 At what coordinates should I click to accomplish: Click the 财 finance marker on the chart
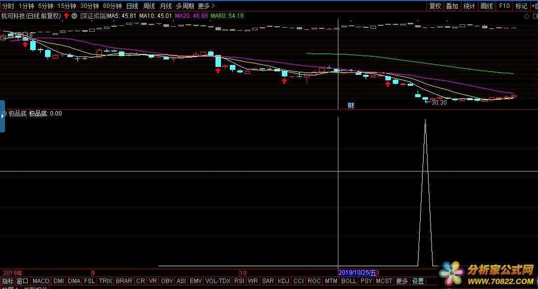click(x=351, y=106)
